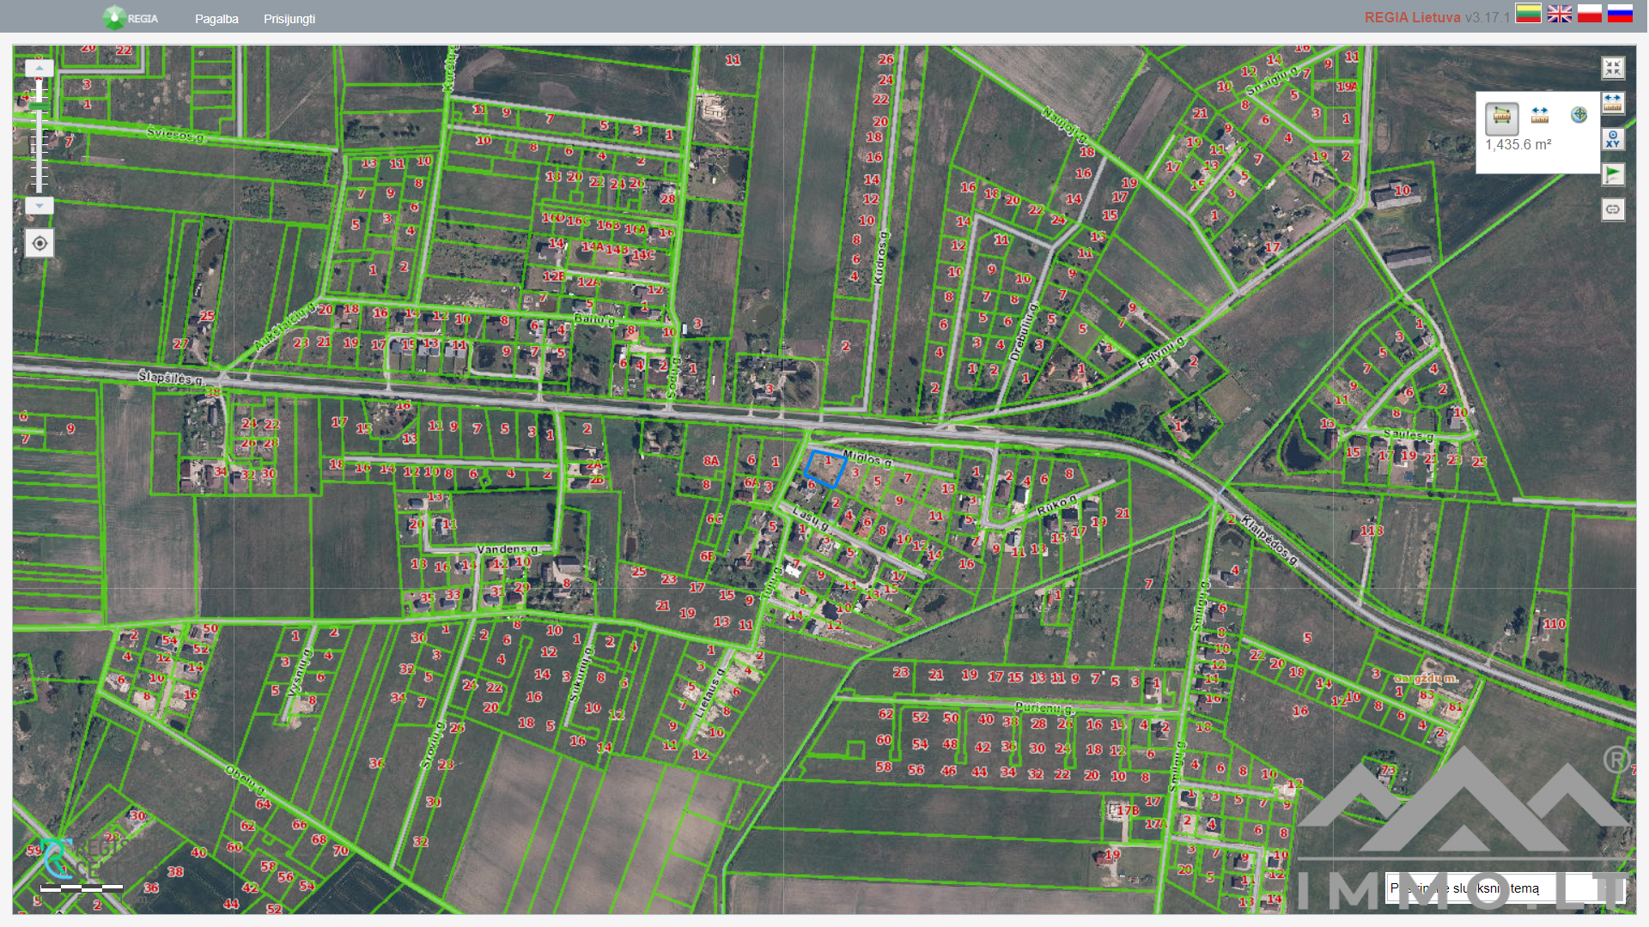The image size is (1649, 927).
Task: Select the distance measurement tool in panel
Action: pos(1540,115)
